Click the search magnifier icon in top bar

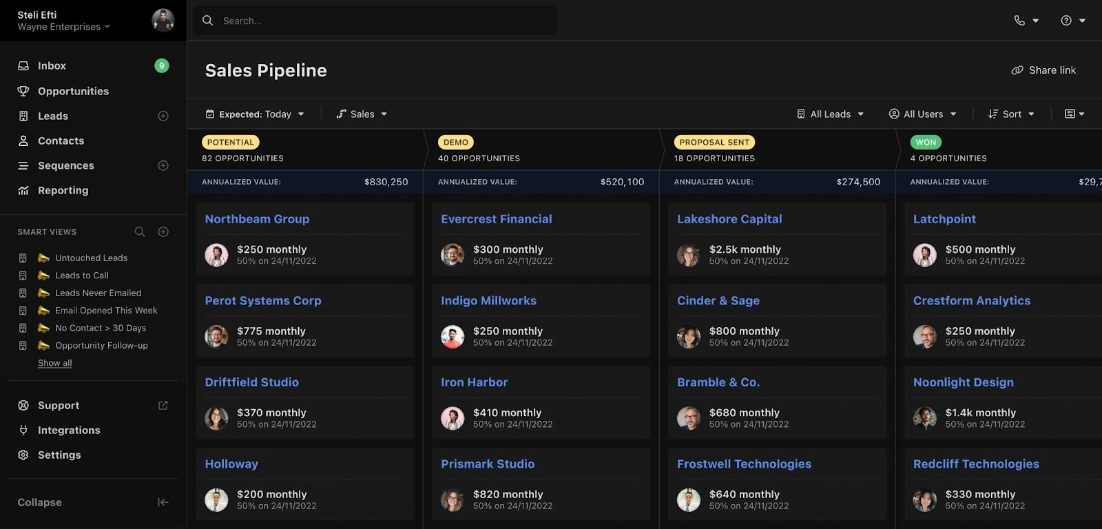pyautogui.click(x=207, y=21)
